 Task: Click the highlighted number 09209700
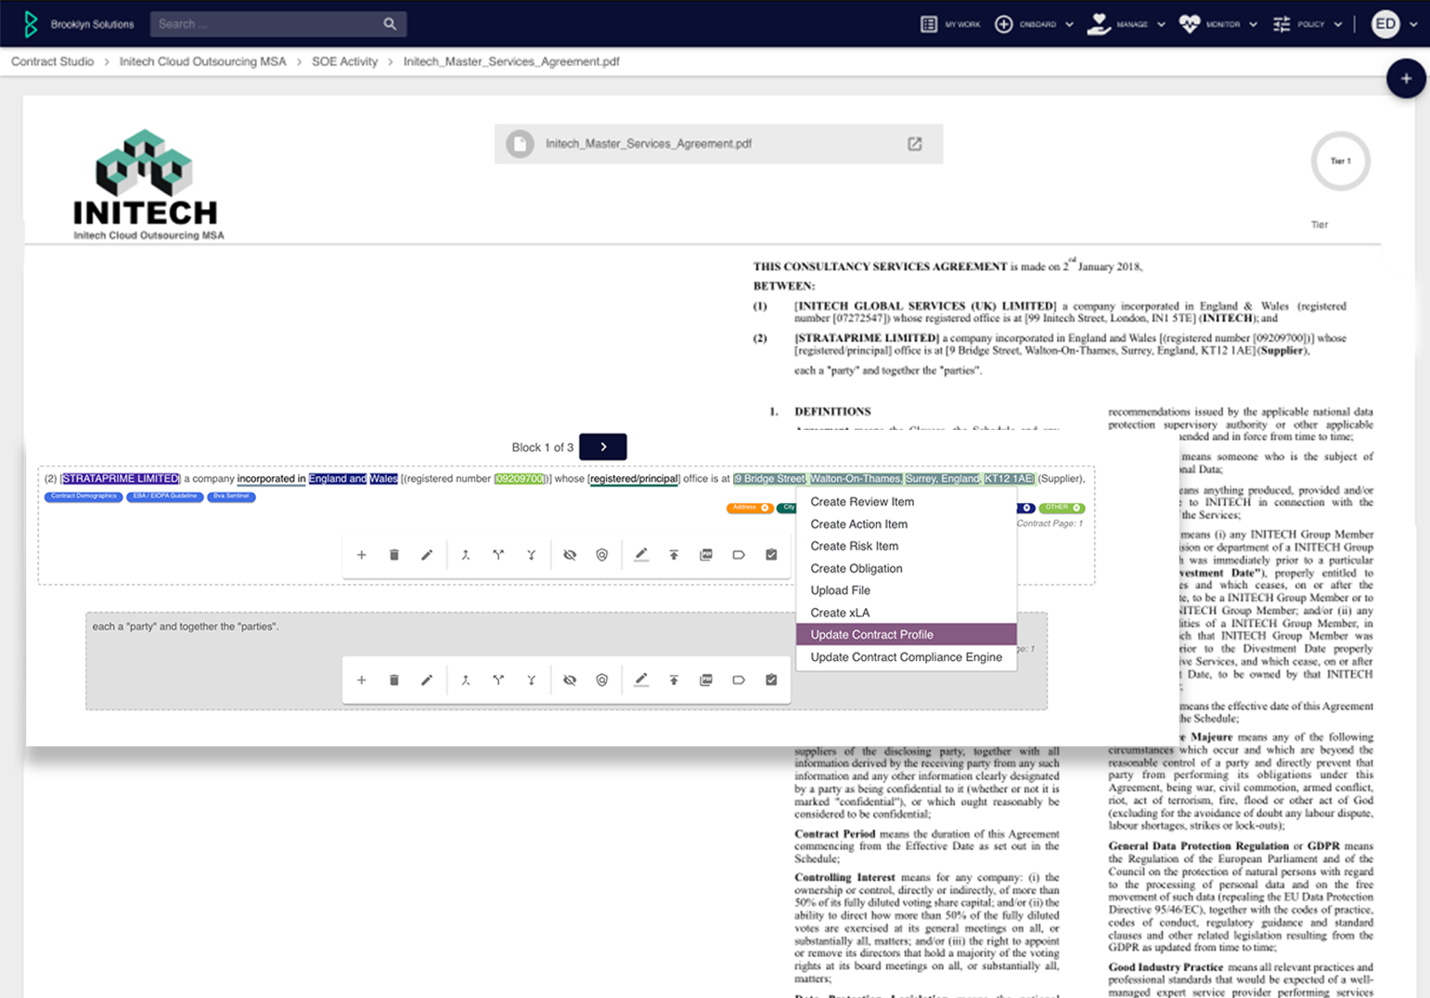click(x=519, y=479)
